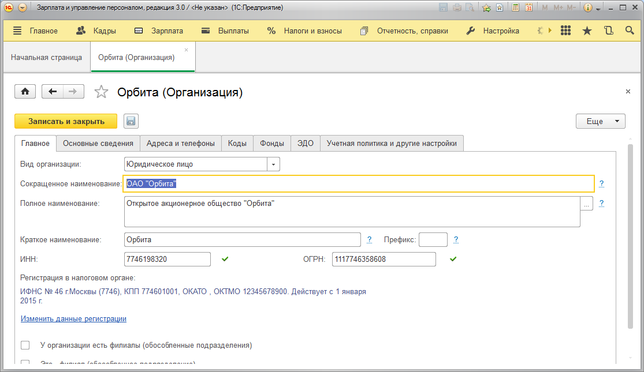Click the print preview icon in title bar
The height and width of the screenshot is (372, 644).
point(470,7)
